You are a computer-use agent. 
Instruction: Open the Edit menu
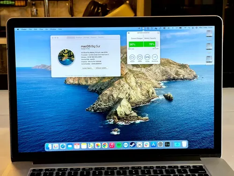tap(36, 29)
